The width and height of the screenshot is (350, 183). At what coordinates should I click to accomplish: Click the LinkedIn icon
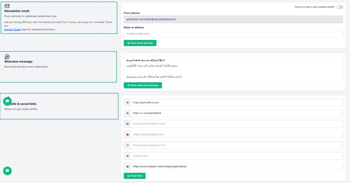(127, 167)
